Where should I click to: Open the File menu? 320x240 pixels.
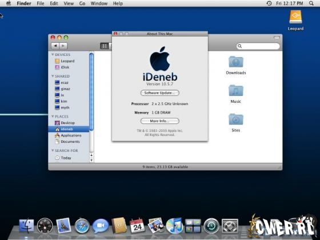click(41, 3)
